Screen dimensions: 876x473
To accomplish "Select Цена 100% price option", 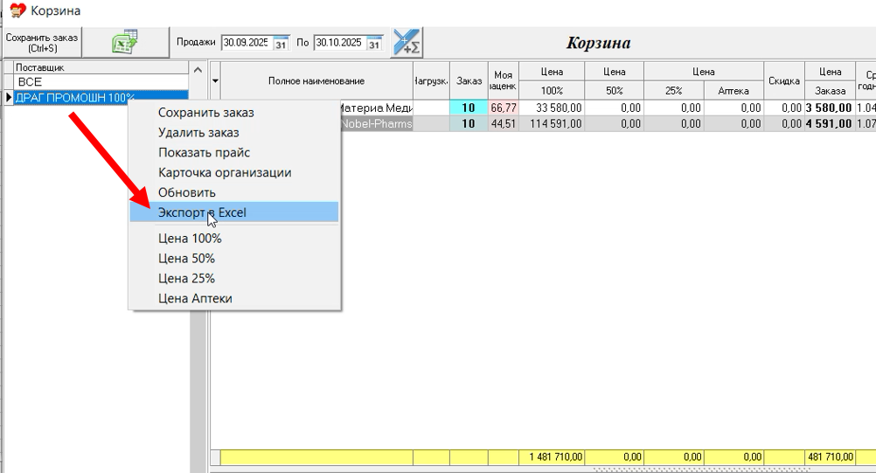I will click(190, 239).
